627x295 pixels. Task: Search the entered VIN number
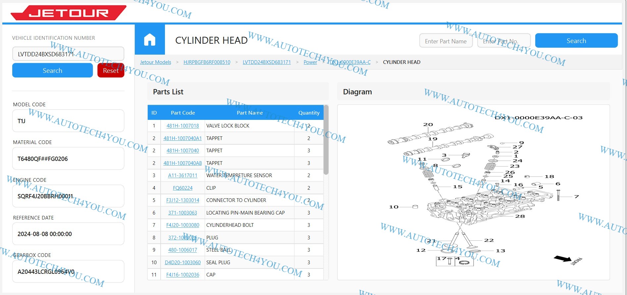52,71
